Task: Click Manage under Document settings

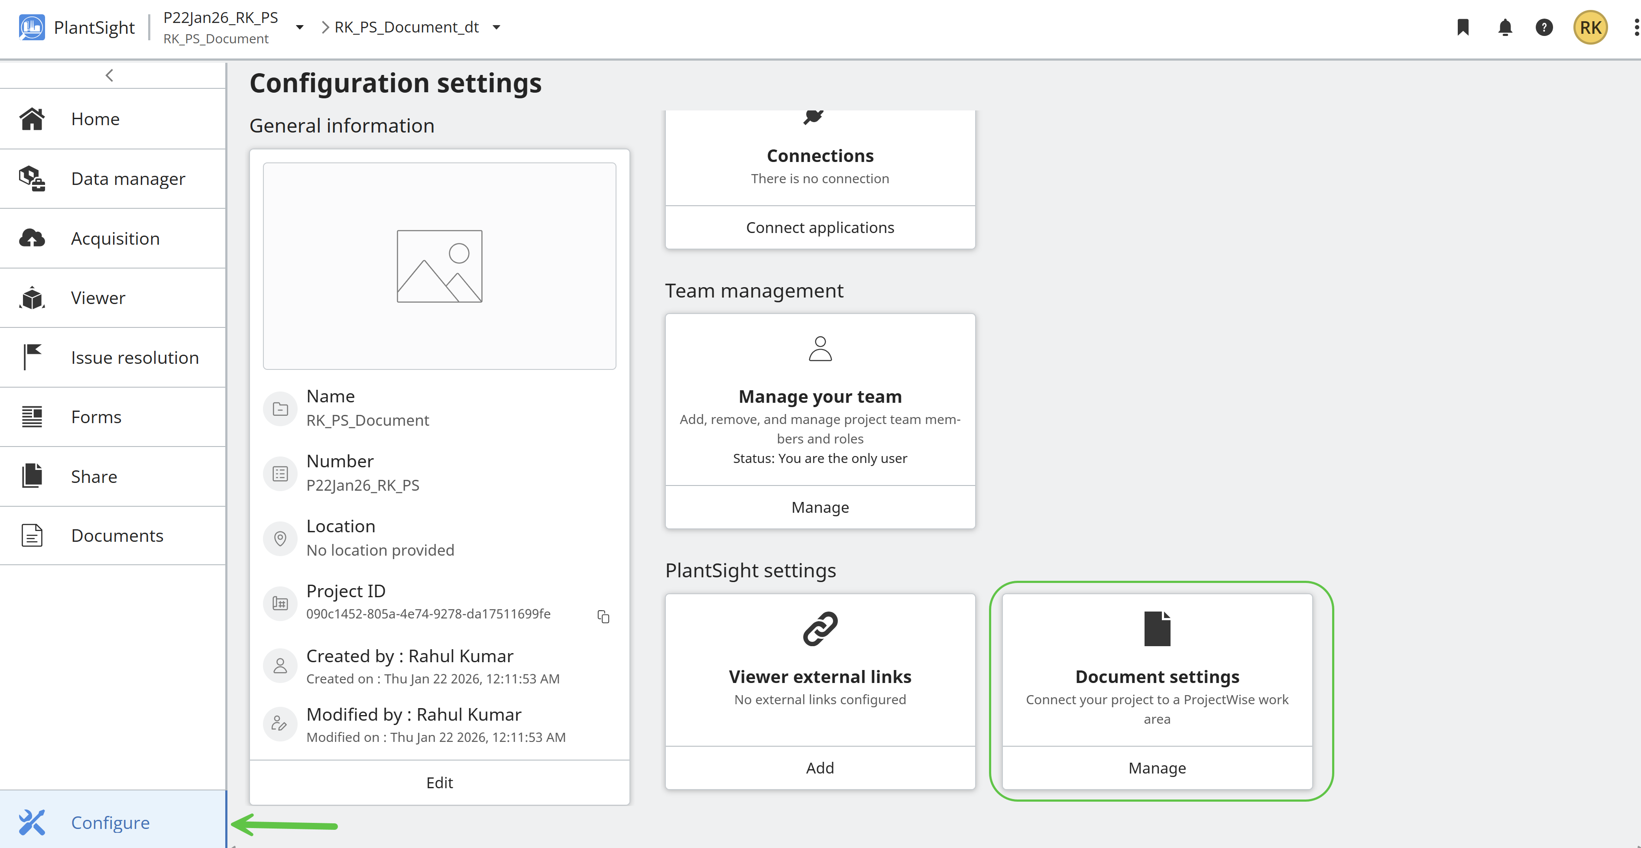Action: coord(1157,768)
